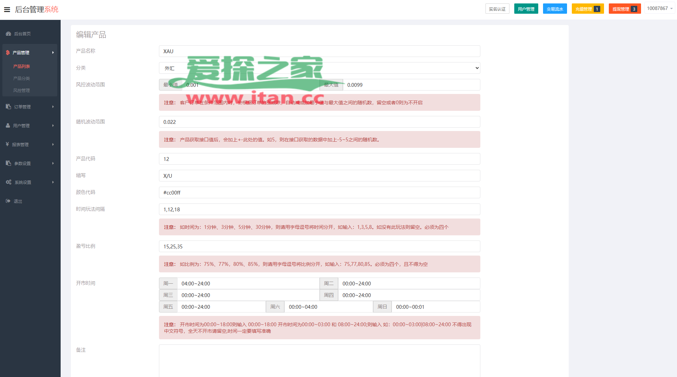The width and height of the screenshot is (677, 377).
Task: Click the logout icon beside 退出
Action: (8, 201)
